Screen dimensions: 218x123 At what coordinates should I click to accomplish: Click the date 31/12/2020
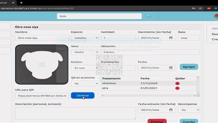[x=149, y=83]
